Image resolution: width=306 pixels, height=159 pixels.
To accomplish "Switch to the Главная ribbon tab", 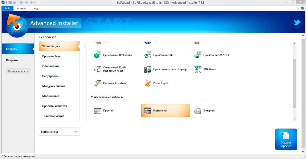I will point(21,8).
